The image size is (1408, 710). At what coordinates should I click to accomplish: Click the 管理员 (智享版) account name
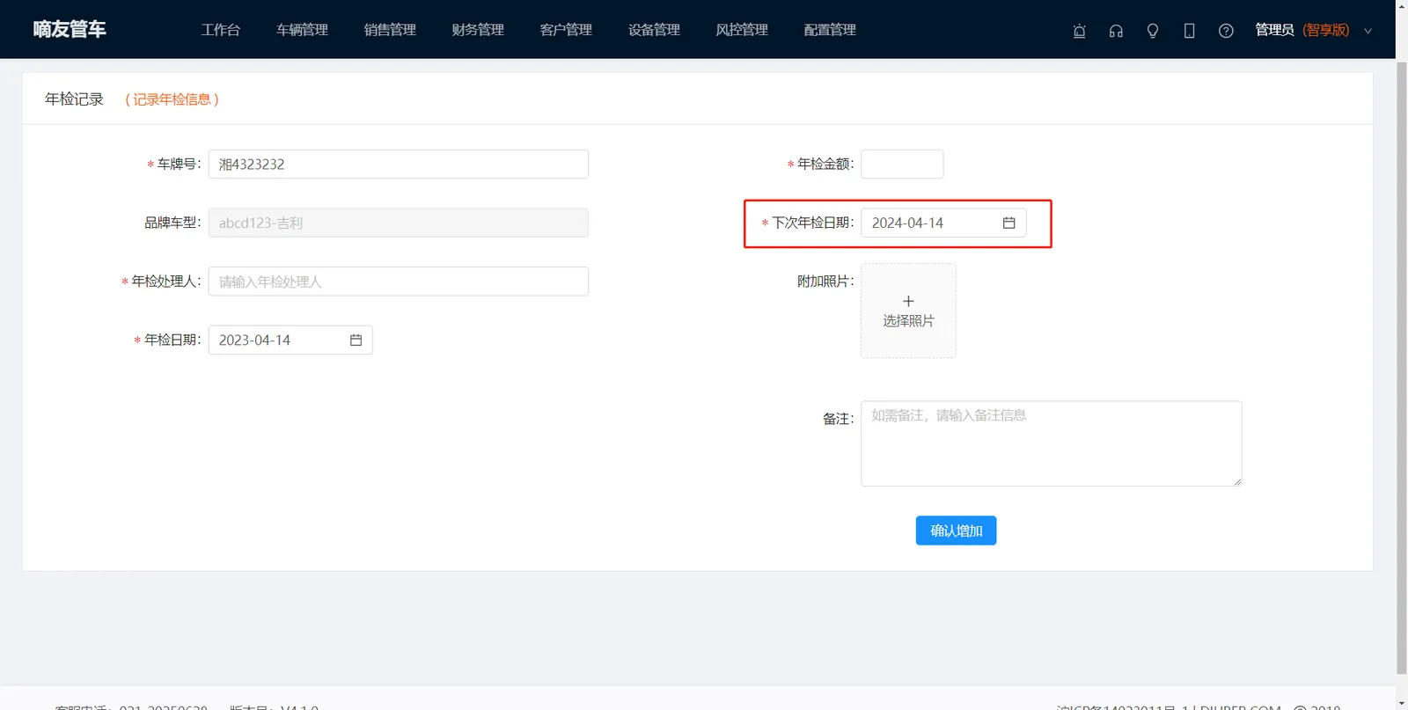pyautogui.click(x=1302, y=30)
